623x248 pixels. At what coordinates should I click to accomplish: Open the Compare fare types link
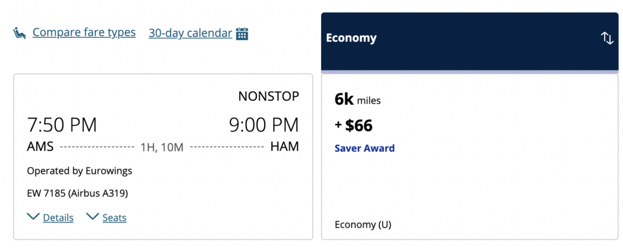(x=84, y=33)
